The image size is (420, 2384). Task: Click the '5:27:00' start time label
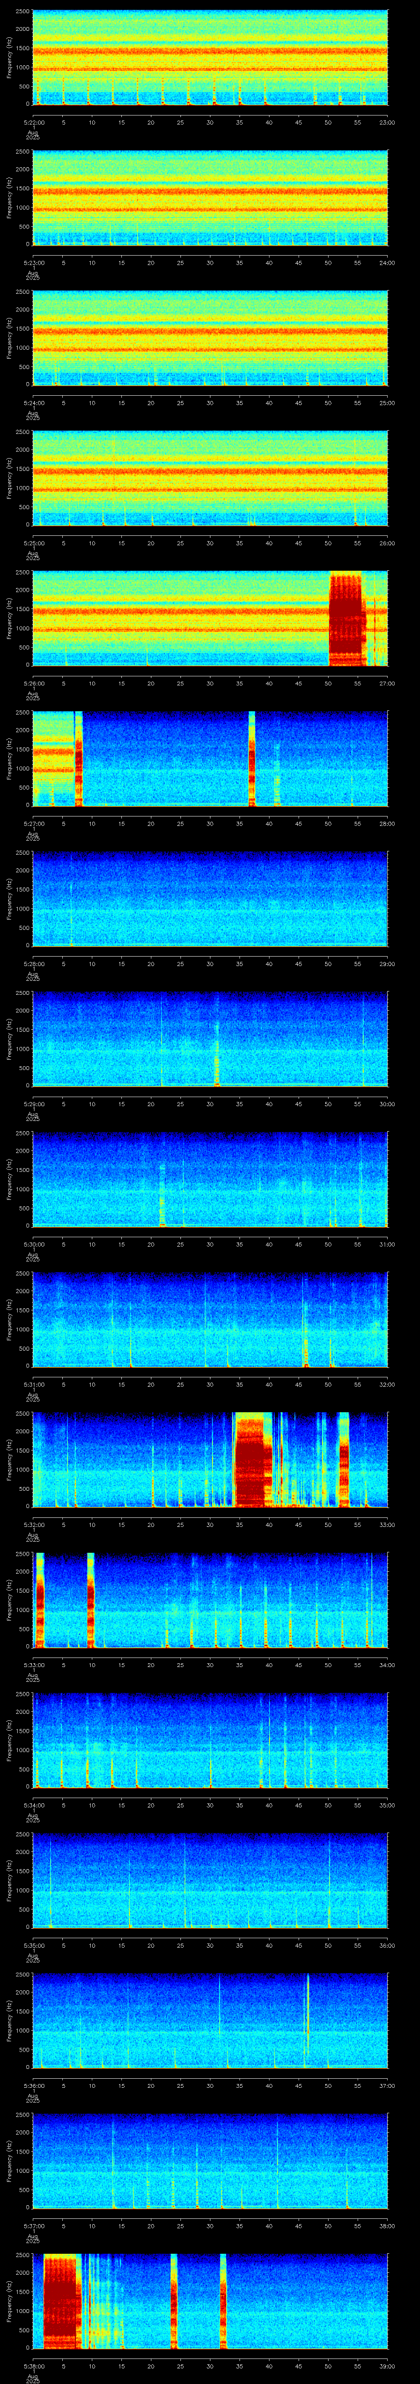click(34, 824)
